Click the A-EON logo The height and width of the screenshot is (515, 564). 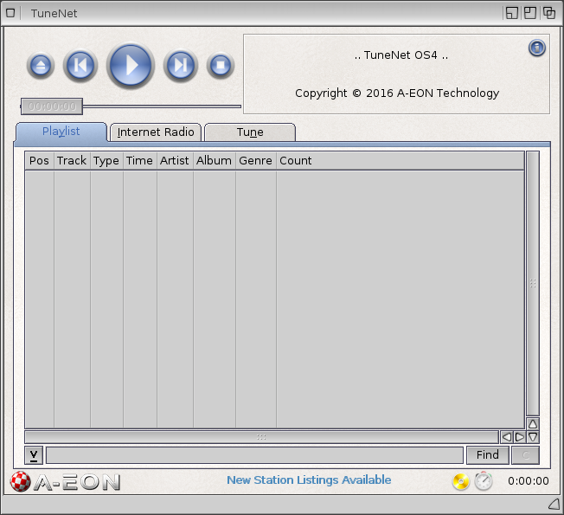tap(65, 481)
